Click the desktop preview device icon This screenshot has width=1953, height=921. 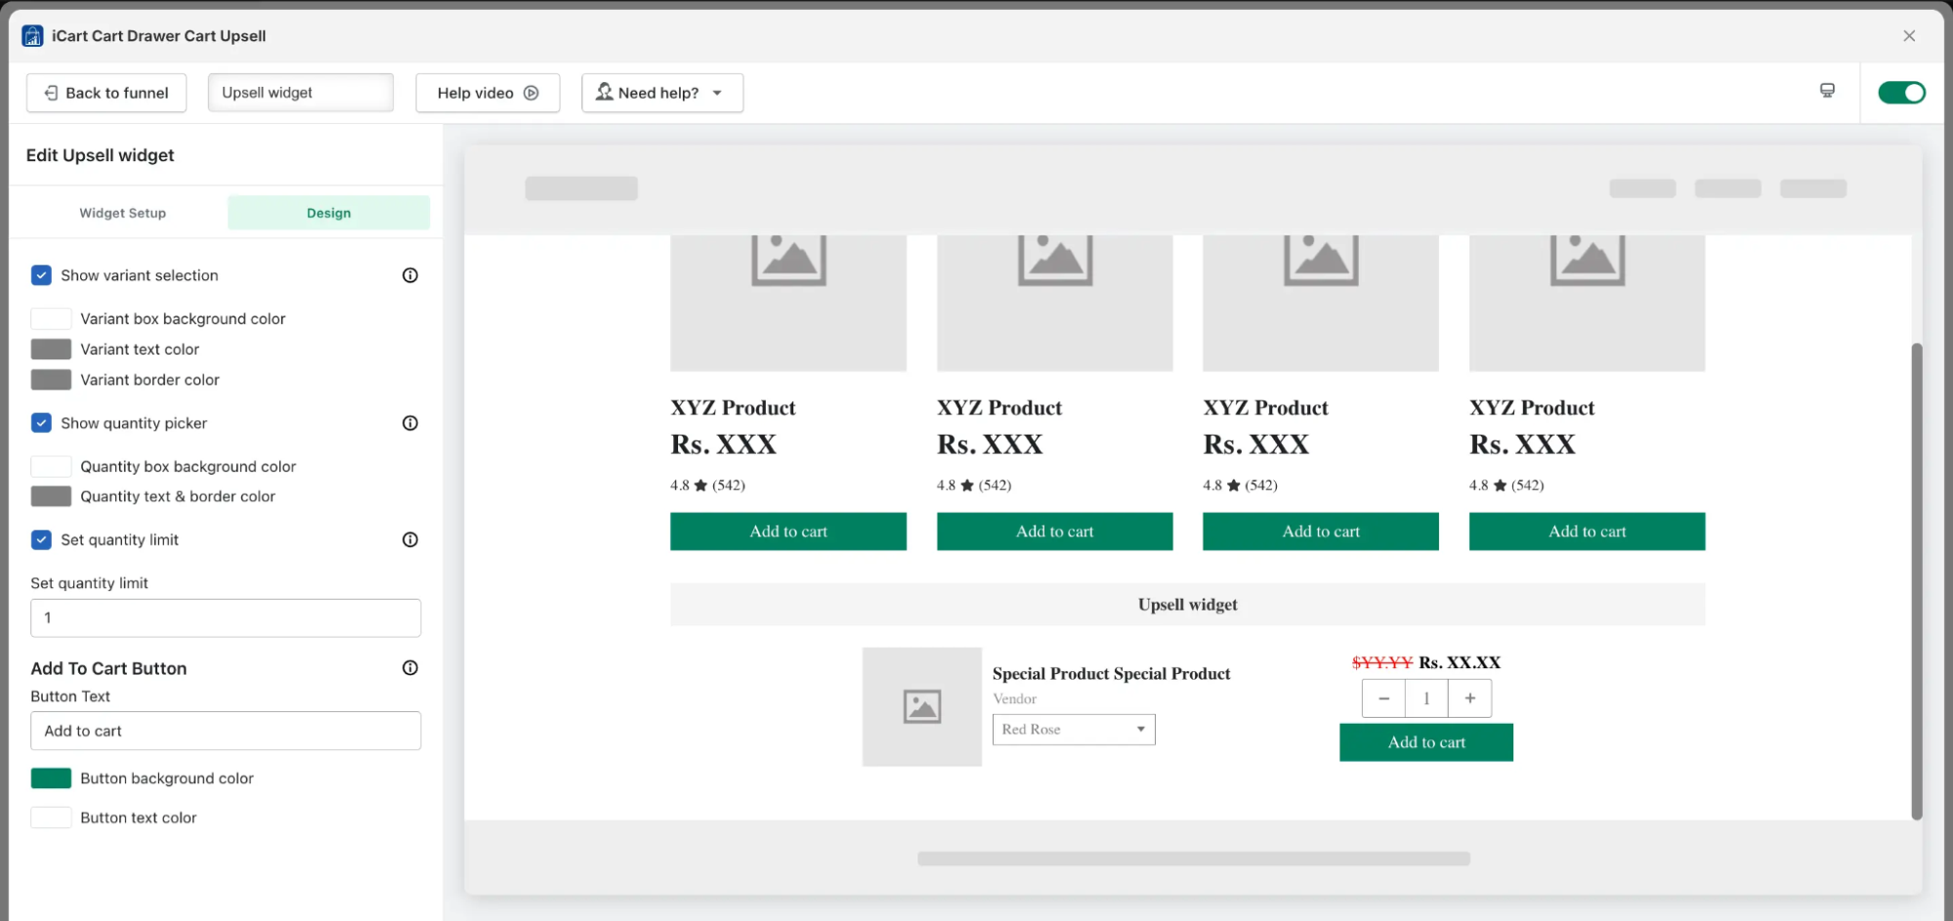(x=1827, y=91)
